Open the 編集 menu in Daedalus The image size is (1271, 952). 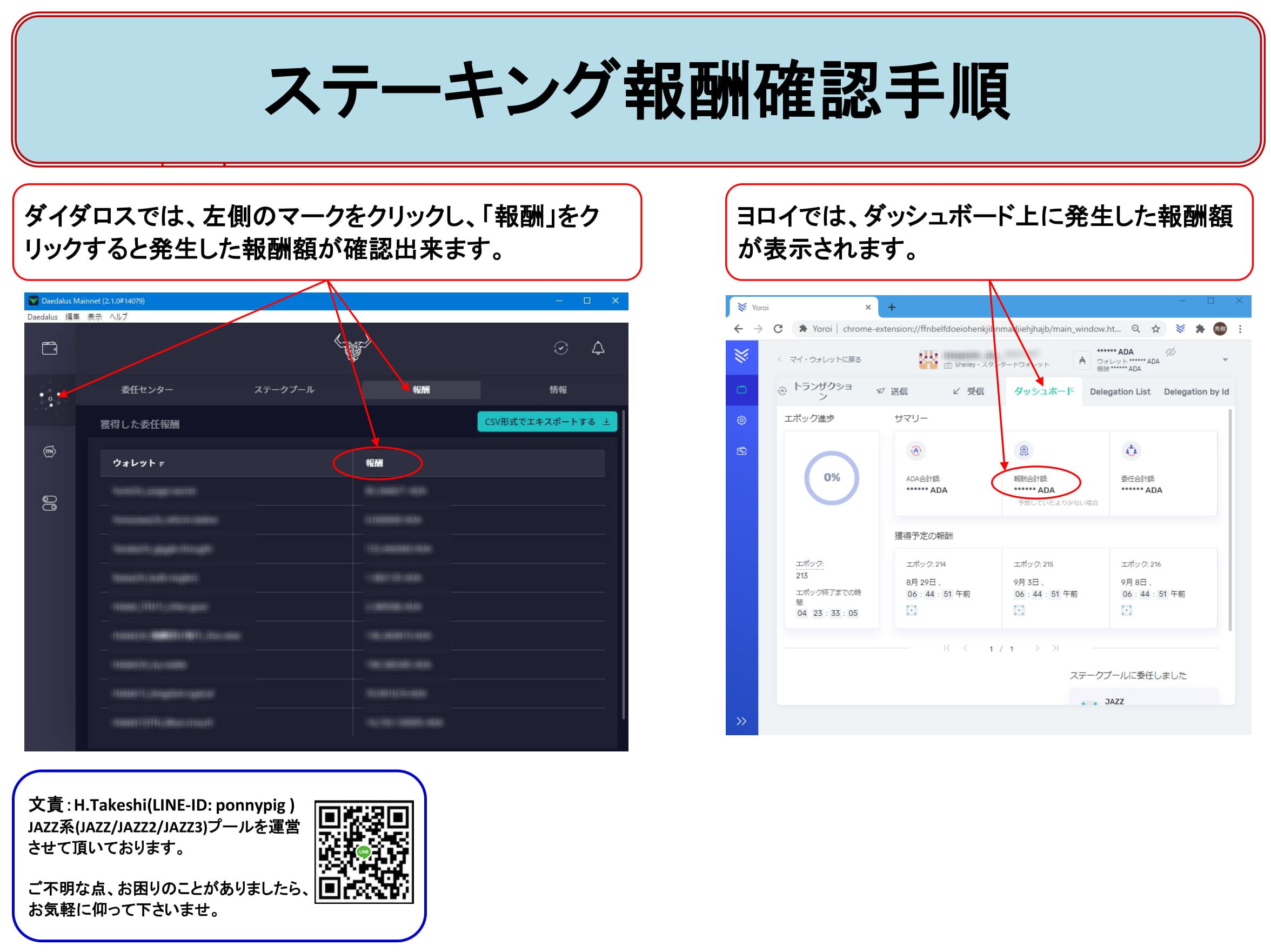[x=72, y=317]
